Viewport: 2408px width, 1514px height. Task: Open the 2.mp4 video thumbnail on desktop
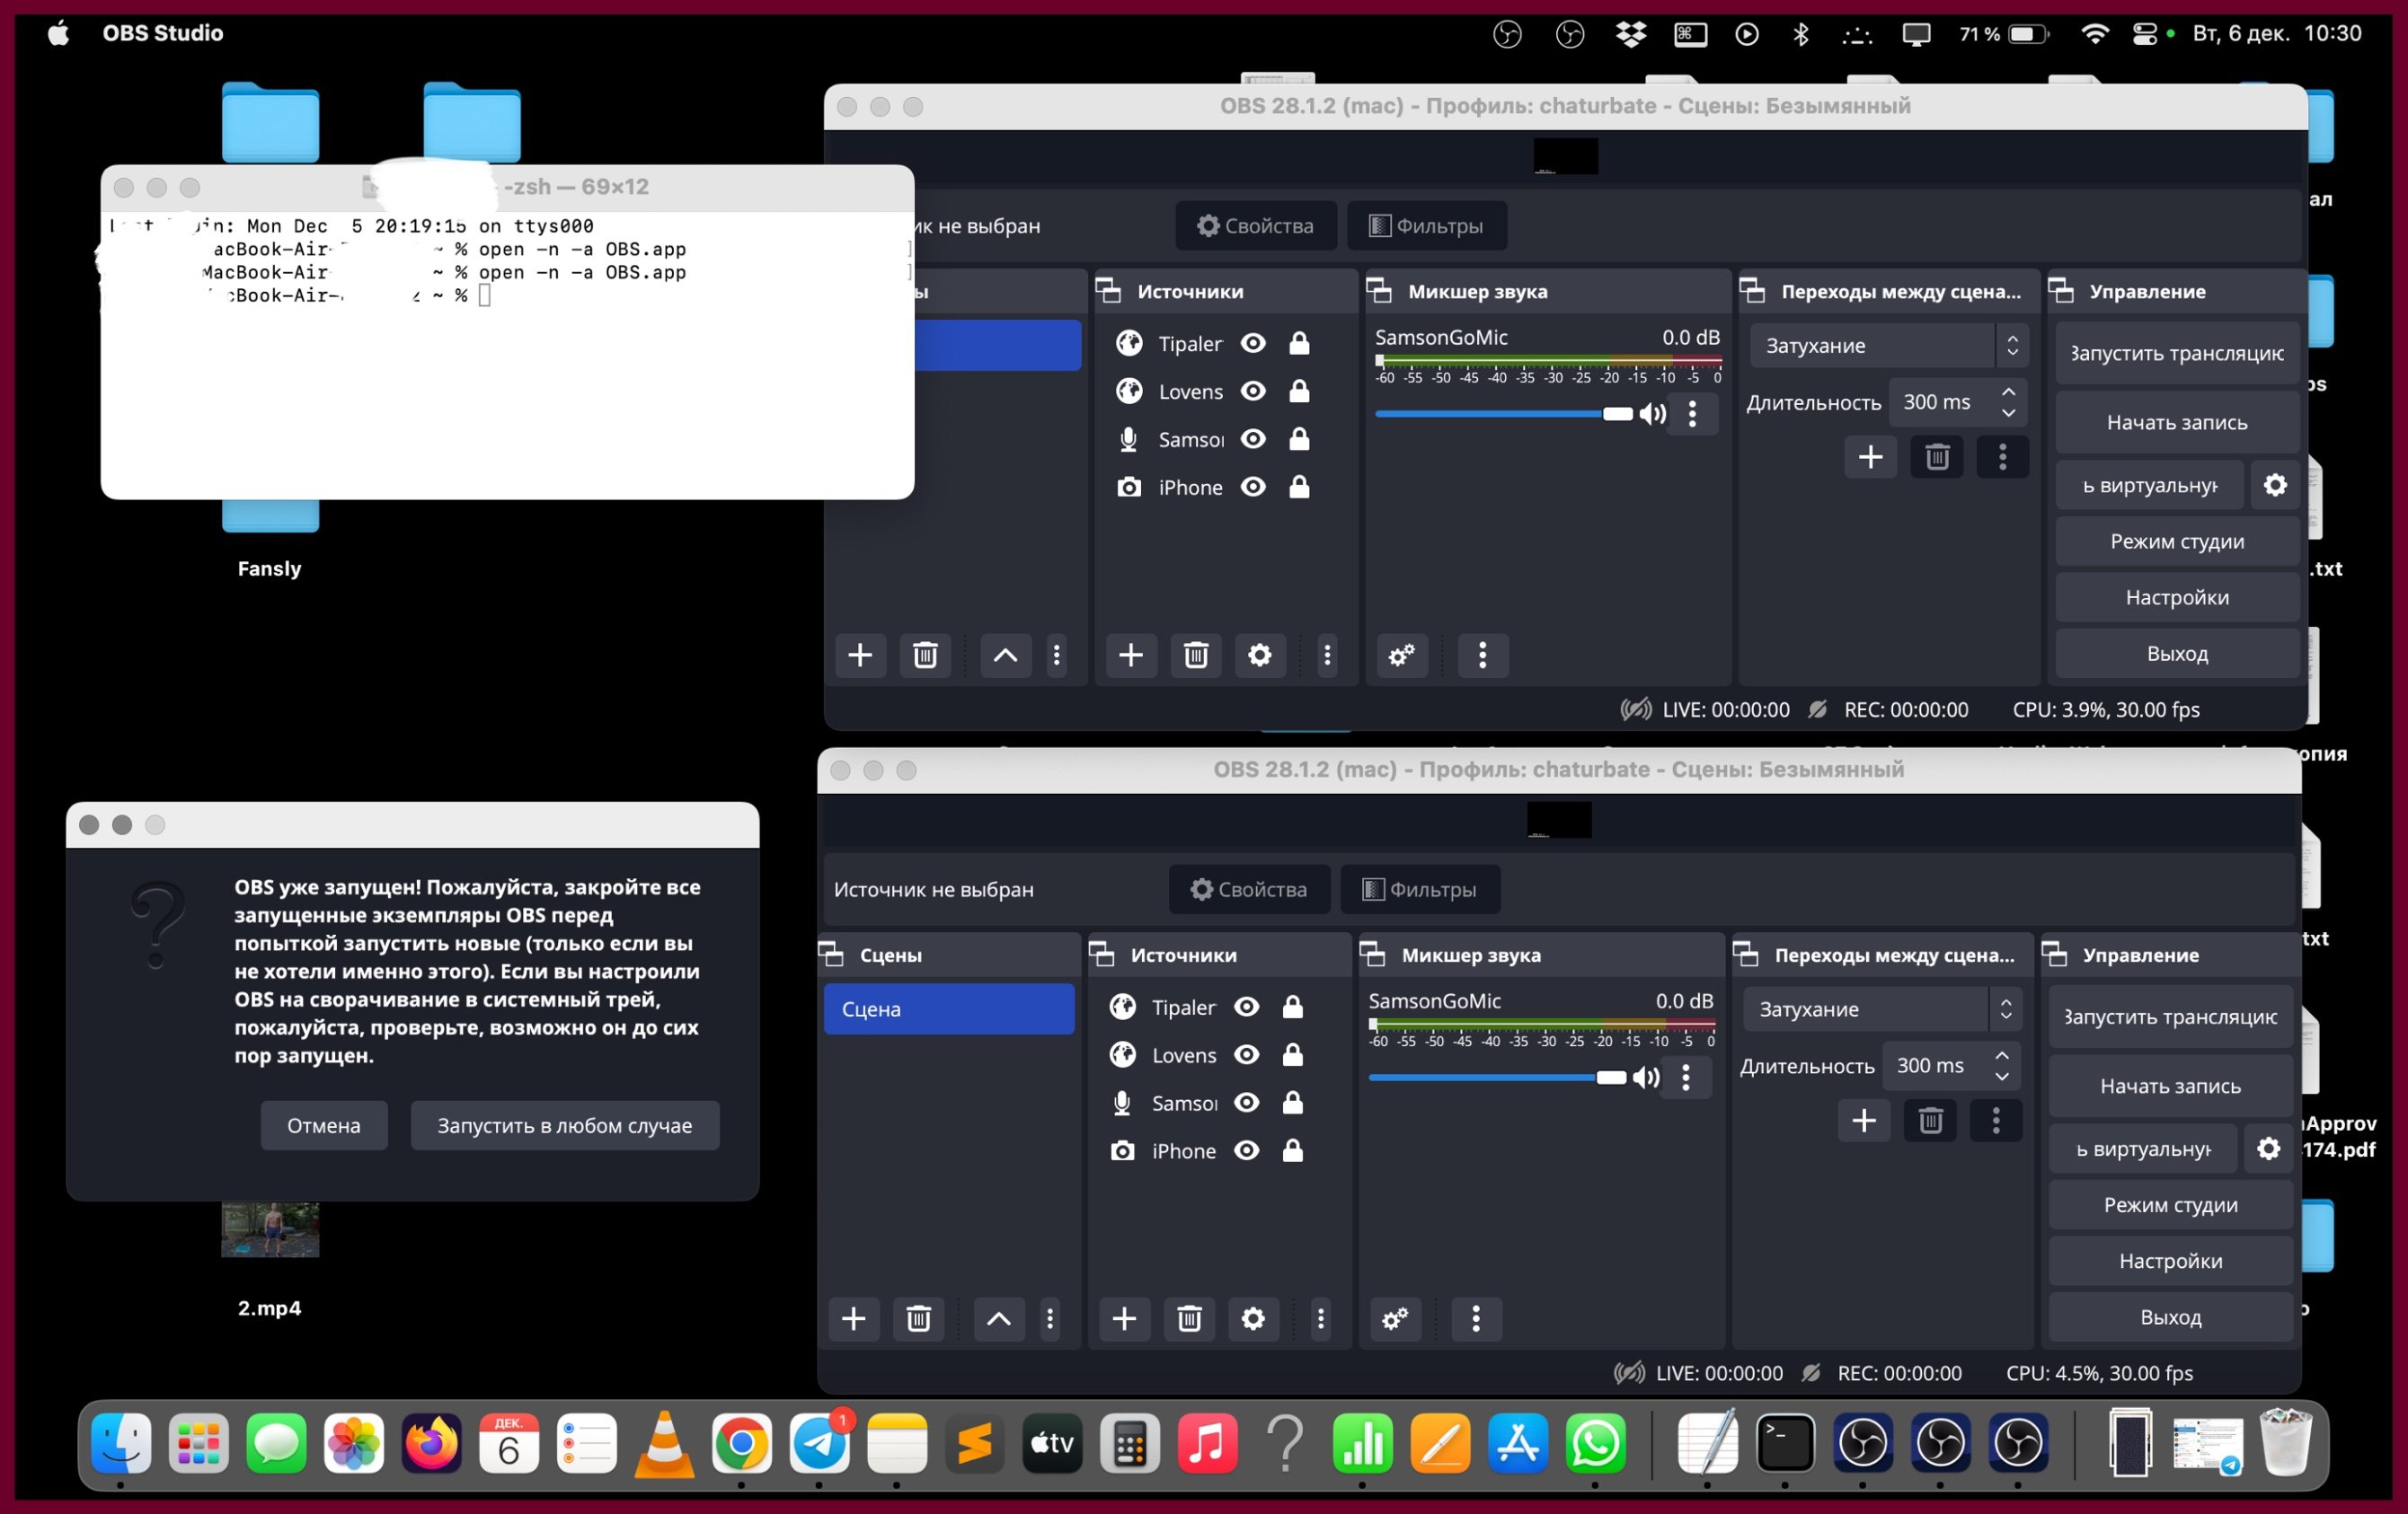(270, 1228)
